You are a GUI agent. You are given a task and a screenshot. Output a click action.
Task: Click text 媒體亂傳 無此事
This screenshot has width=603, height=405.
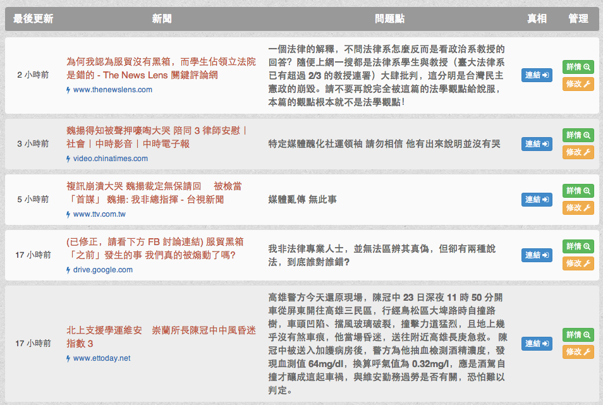click(302, 200)
